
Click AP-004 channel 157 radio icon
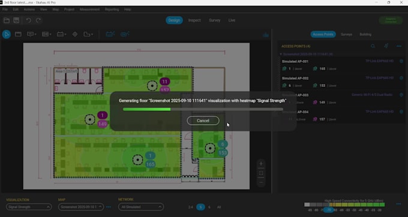click(315, 119)
